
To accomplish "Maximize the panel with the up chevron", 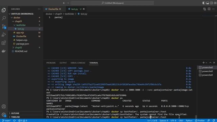I will tap(210, 63).
